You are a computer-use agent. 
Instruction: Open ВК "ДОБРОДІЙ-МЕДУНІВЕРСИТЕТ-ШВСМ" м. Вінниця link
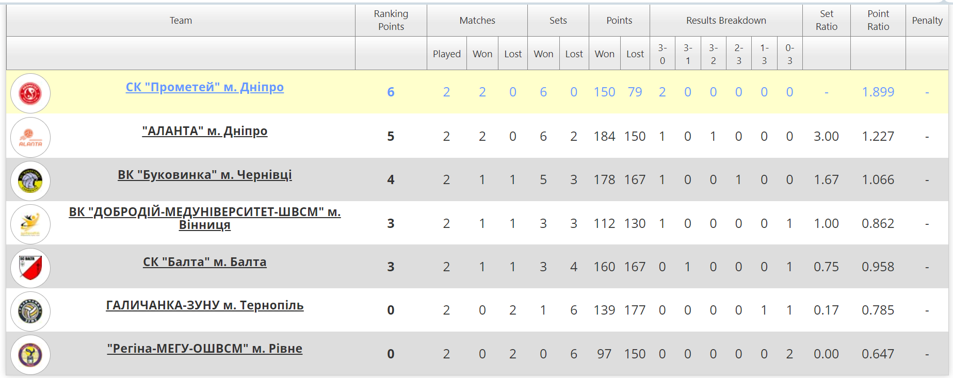(x=205, y=218)
